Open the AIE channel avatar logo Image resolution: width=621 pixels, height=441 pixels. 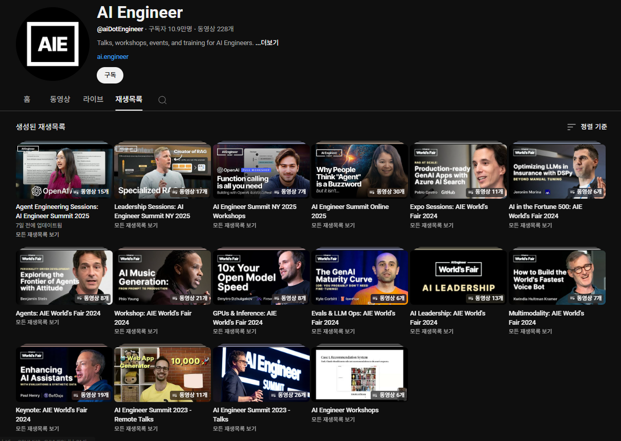click(53, 44)
